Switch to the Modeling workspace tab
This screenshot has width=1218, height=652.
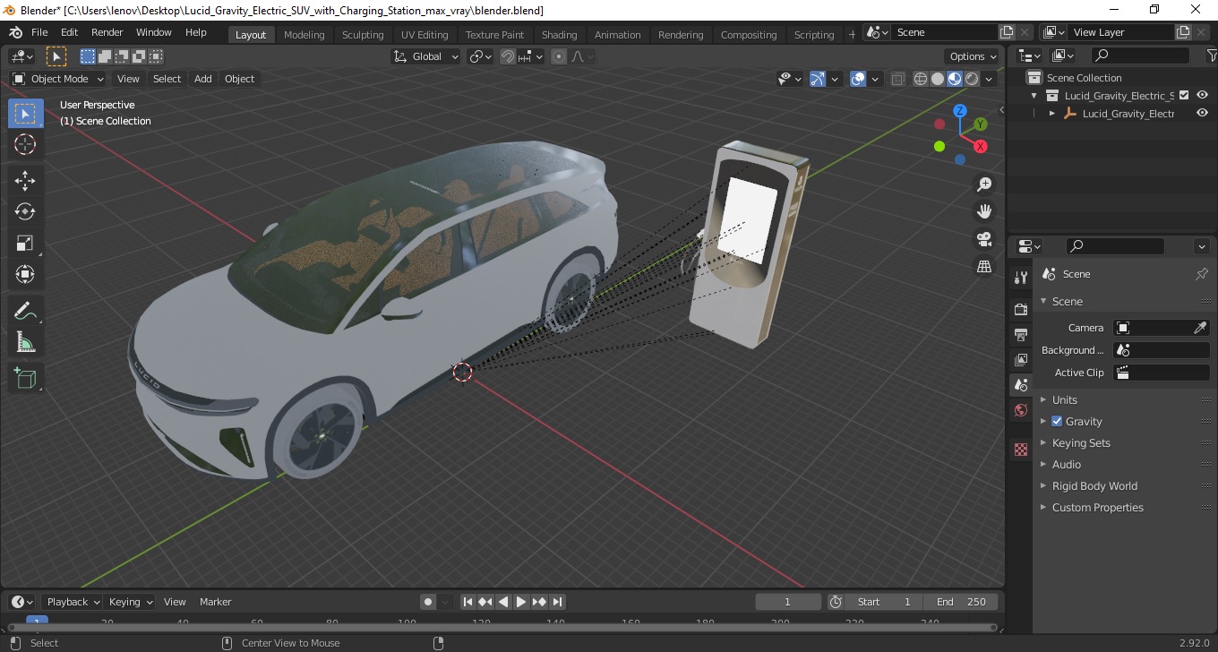click(x=304, y=35)
